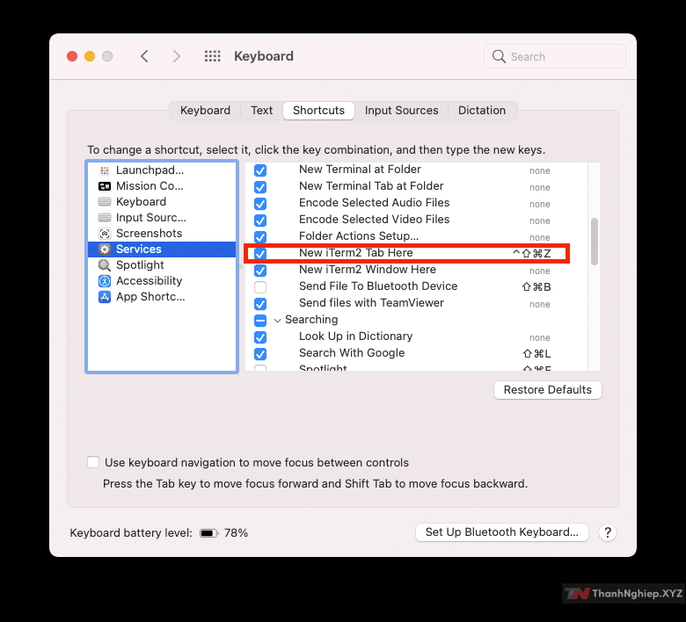Viewport: 686px width, 622px height.
Task: Toggle the Searching group checkbox
Action: 260,321
